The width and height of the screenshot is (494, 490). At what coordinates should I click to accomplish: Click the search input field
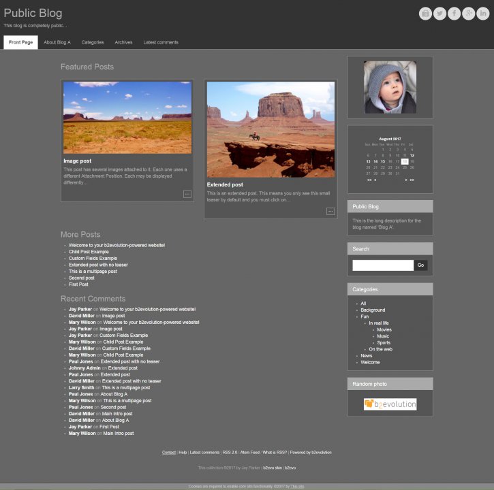(383, 265)
